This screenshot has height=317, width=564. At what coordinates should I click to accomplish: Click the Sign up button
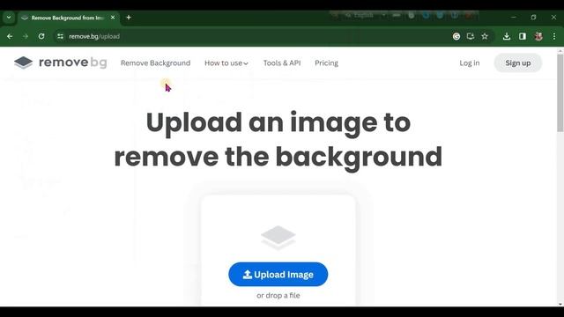[x=518, y=63]
